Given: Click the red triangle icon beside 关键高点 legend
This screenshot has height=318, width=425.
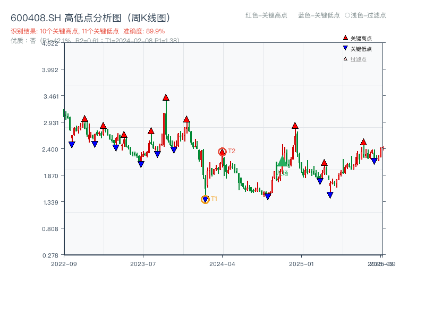Looking at the screenshot, I should click(x=345, y=38).
